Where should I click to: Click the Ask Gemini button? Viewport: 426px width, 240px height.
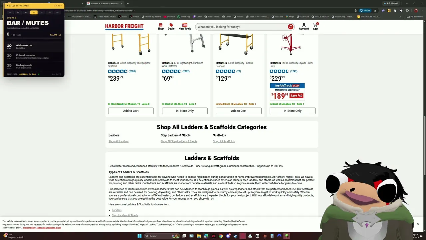pyautogui.click(x=391, y=3)
